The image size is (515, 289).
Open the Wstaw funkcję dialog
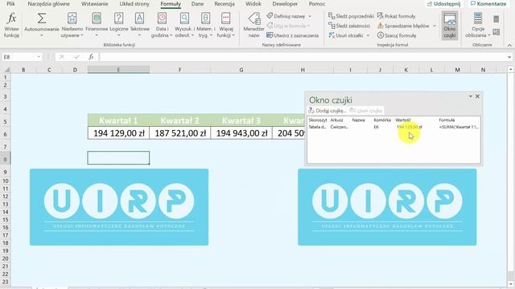tap(11, 25)
